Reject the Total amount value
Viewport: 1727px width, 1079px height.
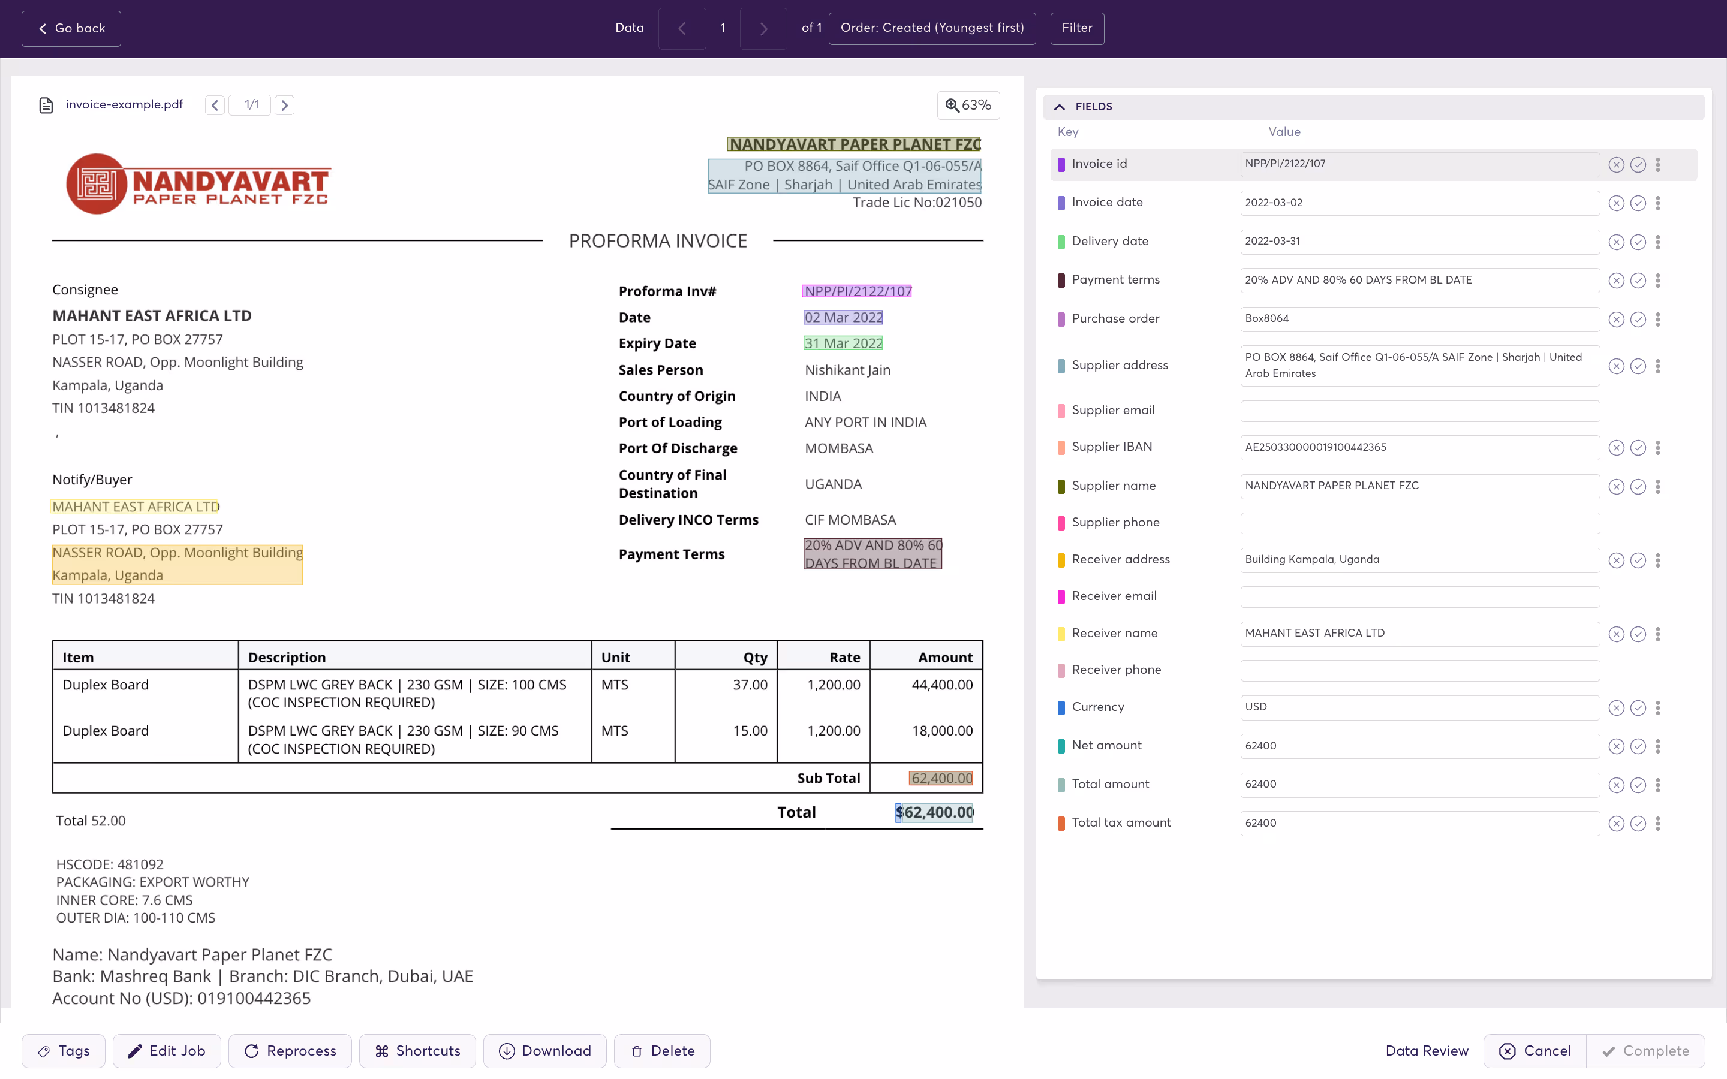[x=1617, y=785]
